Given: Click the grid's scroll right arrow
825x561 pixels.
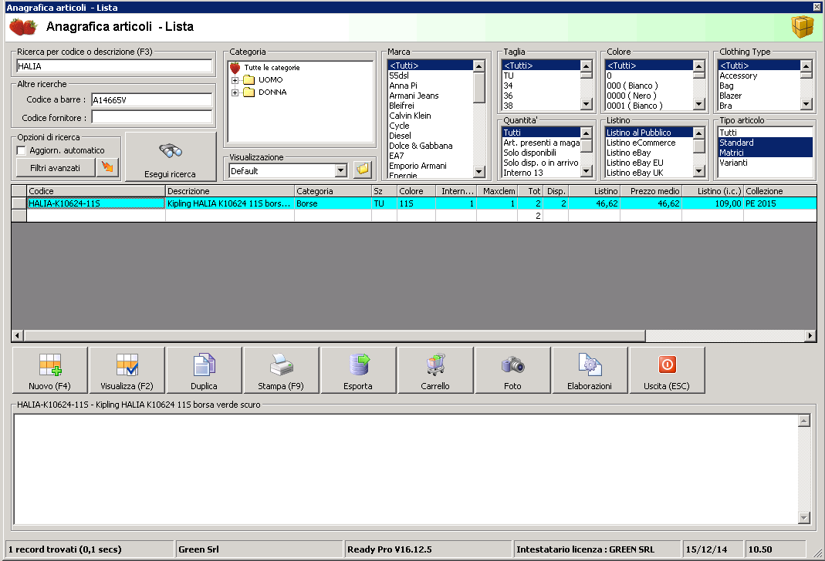Looking at the screenshot, I should coord(810,336).
